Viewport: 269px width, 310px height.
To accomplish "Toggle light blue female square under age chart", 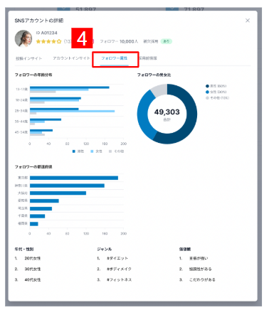I will 92,151.
